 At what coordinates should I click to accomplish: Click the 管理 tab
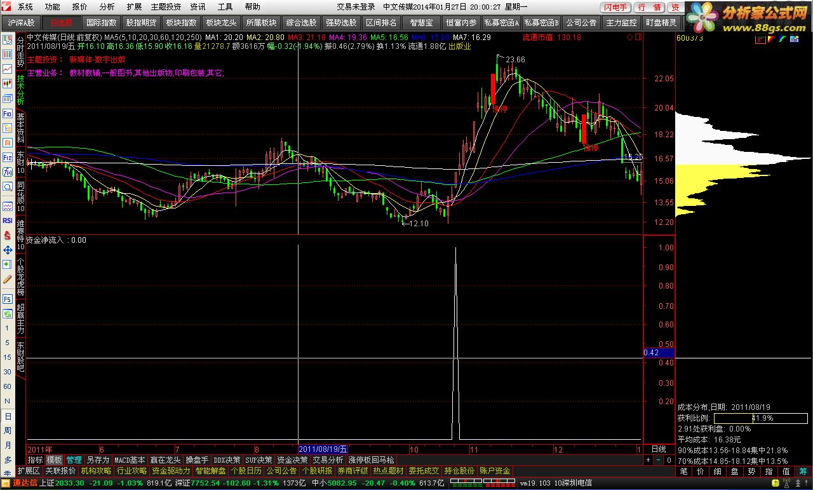click(74, 459)
